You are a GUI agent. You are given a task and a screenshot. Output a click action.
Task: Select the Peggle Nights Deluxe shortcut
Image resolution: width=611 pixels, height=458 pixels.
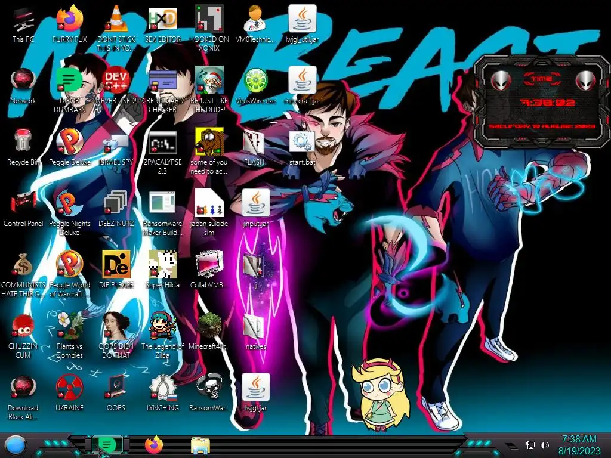click(x=69, y=213)
